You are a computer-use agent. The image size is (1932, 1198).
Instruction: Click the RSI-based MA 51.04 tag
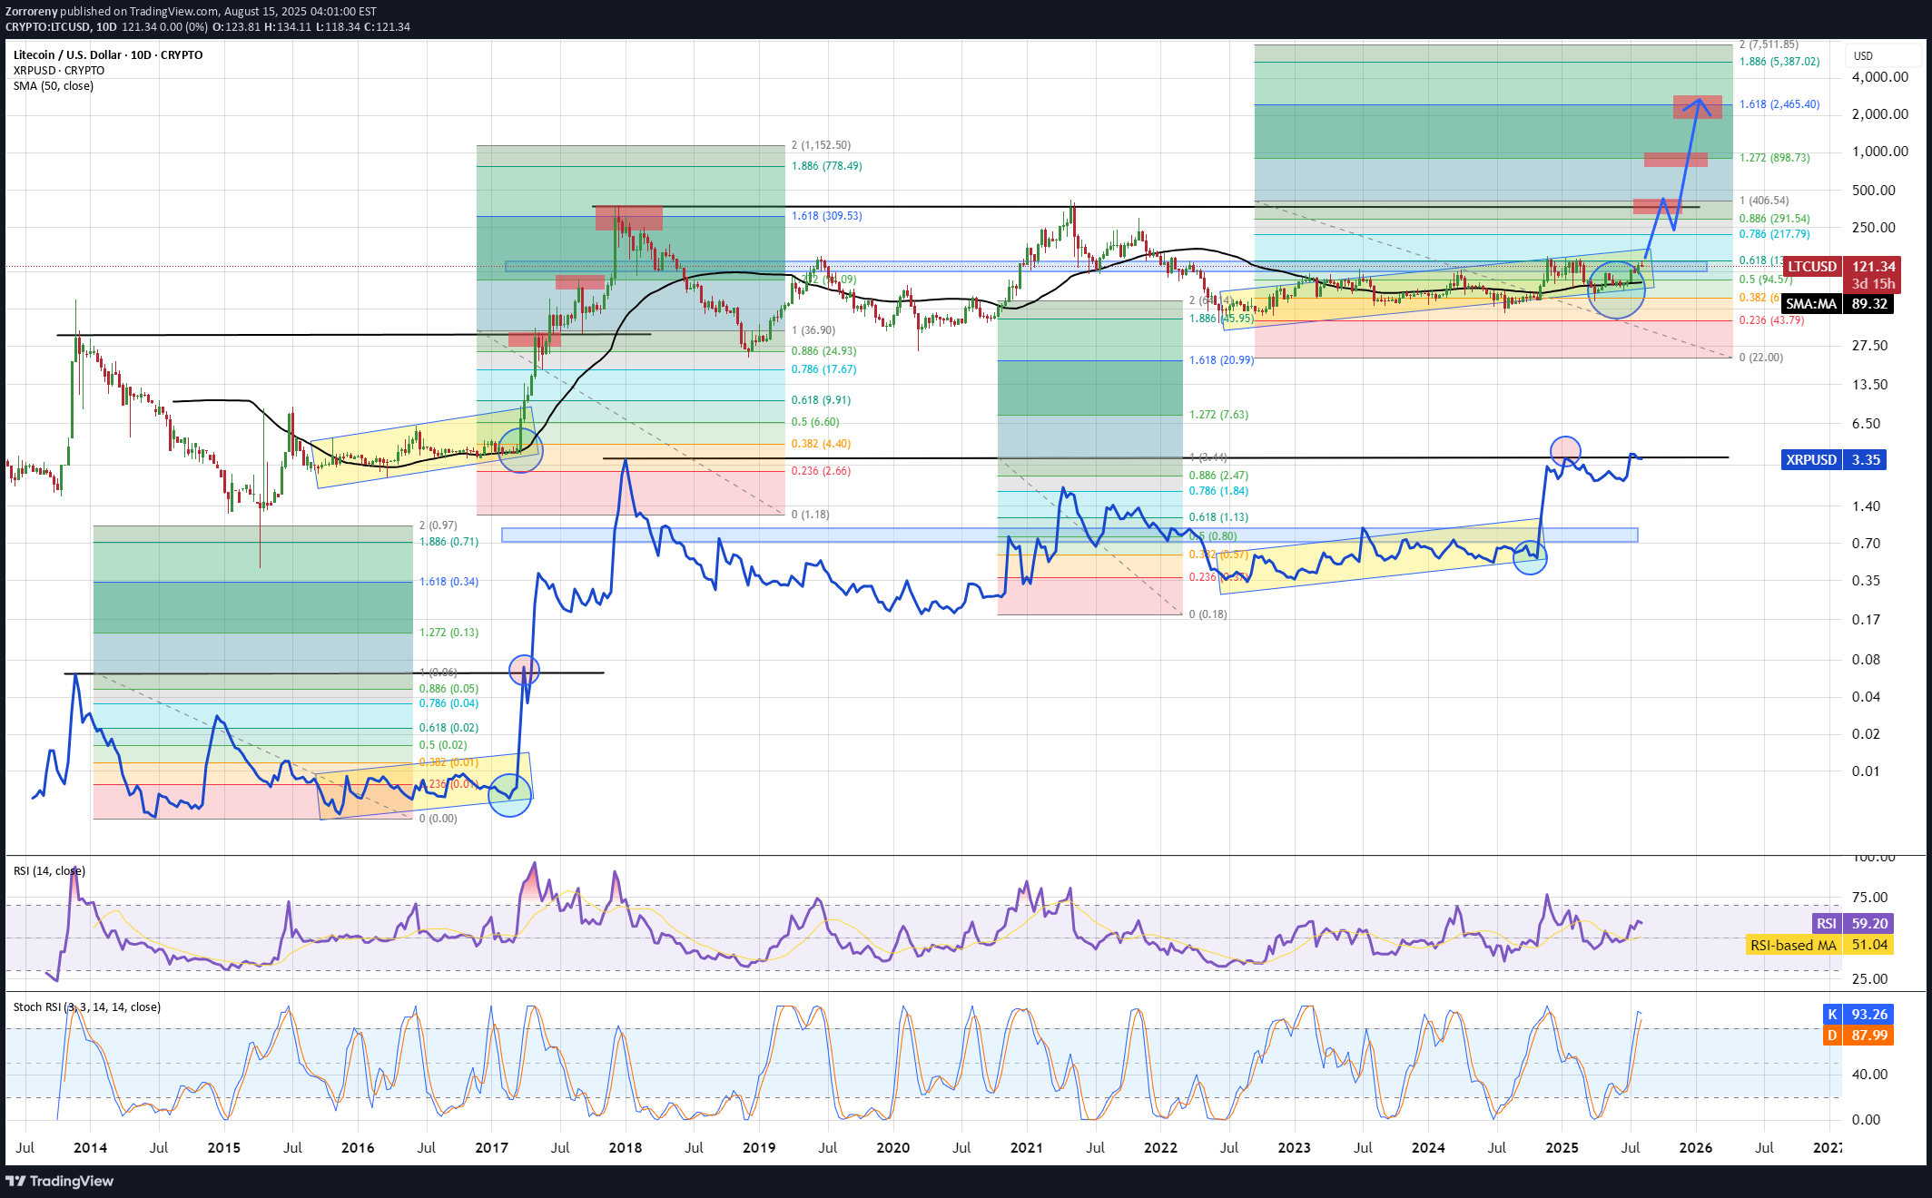[x=1819, y=946]
